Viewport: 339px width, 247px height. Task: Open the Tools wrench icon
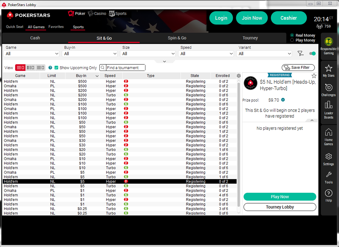[328, 174]
